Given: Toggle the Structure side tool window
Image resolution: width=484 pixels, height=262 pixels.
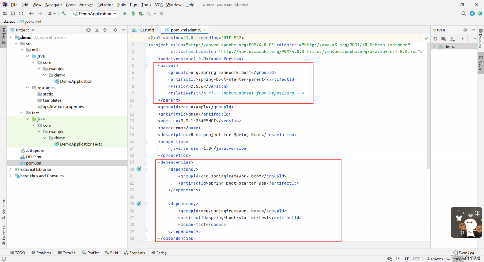Looking at the screenshot, I should (3, 209).
